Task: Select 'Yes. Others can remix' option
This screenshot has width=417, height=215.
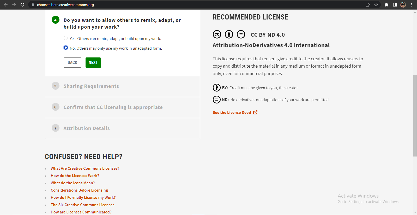Action: point(66,38)
